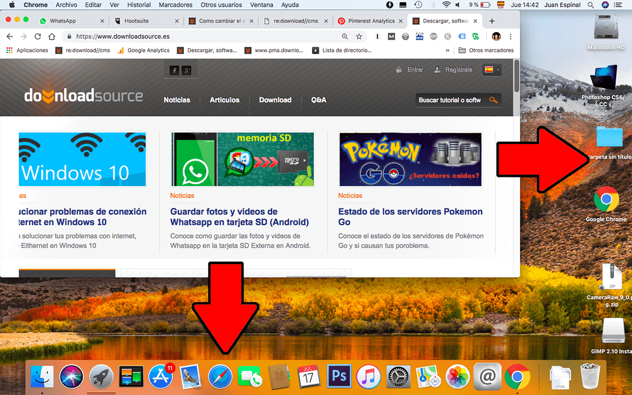
Task: Open iTunes music icon in Dock
Action: pyautogui.click(x=368, y=377)
